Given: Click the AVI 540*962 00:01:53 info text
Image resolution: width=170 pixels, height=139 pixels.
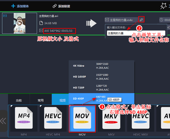Looking at the screenshot, I should point(58,31).
